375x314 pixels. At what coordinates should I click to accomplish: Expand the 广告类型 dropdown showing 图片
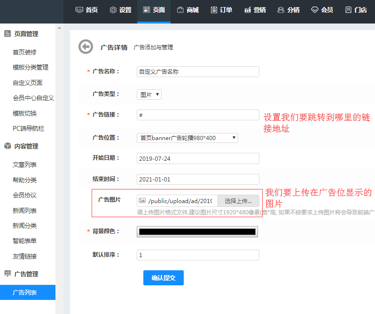point(149,94)
